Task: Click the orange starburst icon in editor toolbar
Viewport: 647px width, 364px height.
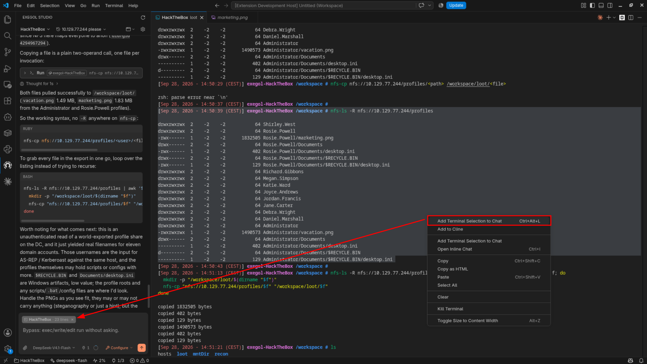Action: [x=600, y=18]
